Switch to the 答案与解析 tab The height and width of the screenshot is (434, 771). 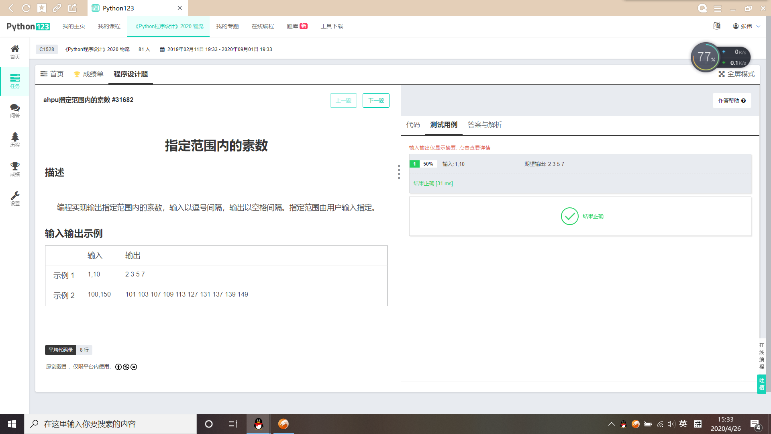(485, 125)
